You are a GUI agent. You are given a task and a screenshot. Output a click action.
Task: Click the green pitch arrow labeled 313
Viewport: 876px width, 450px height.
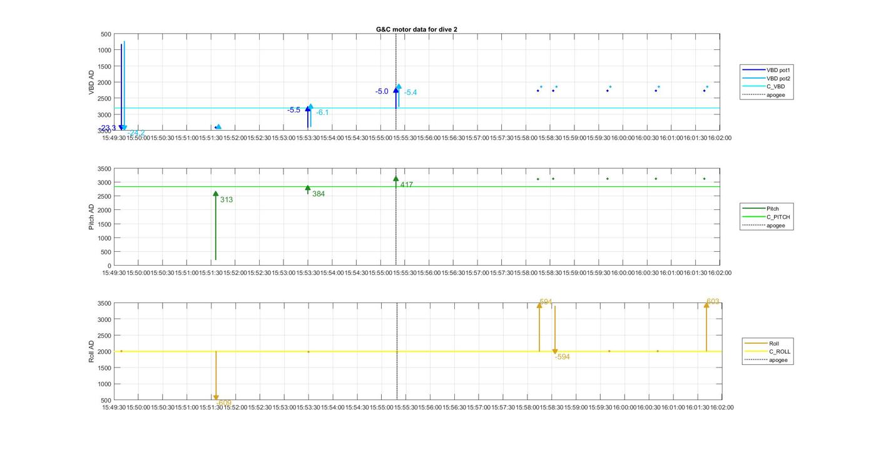(x=216, y=225)
